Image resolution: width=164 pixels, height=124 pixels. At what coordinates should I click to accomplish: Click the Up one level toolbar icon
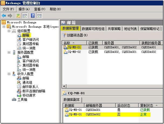click(x=18, y=16)
